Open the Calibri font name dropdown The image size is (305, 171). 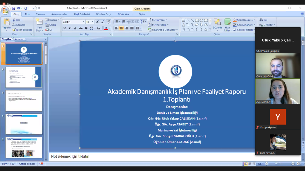click(84, 22)
